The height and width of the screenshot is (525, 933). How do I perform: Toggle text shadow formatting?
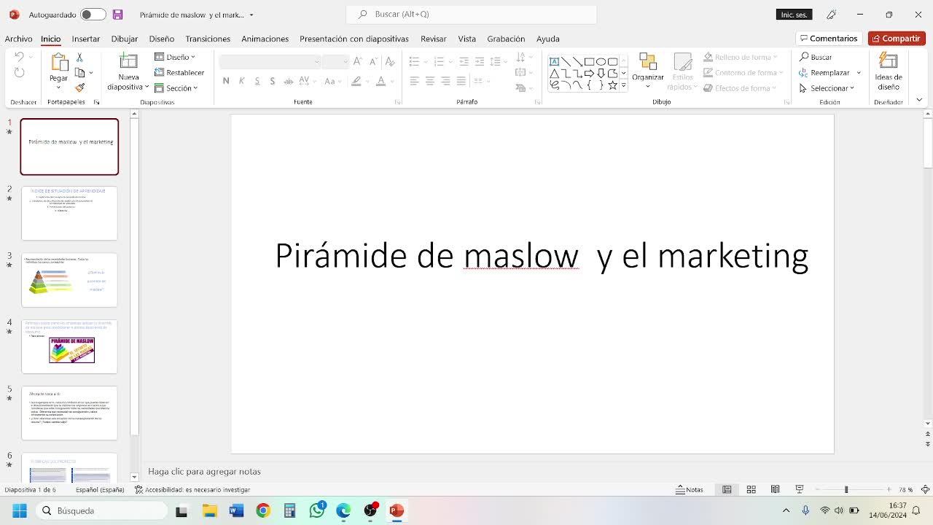[x=273, y=81]
